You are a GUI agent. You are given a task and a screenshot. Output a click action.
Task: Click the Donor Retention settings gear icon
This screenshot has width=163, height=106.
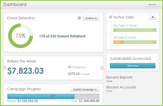click(x=79, y=18)
